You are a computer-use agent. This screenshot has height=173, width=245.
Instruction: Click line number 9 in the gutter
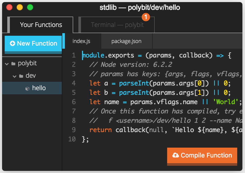(74, 130)
